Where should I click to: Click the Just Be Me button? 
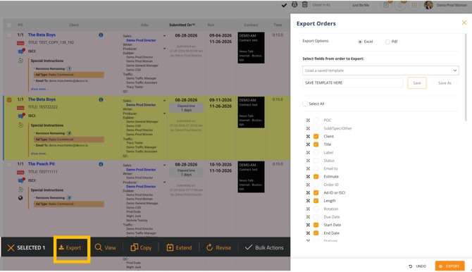click(x=361, y=5)
